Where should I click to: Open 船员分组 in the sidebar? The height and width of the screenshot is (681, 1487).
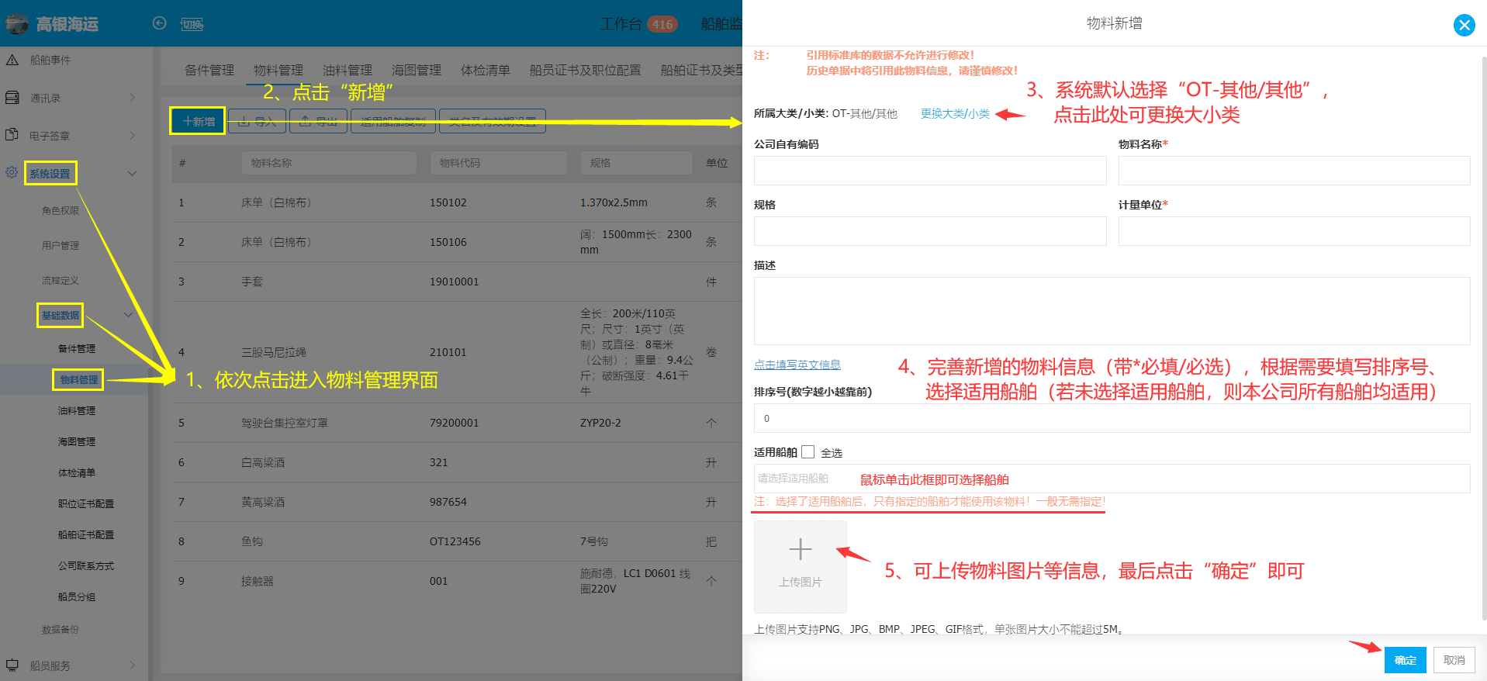pos(77,597)
